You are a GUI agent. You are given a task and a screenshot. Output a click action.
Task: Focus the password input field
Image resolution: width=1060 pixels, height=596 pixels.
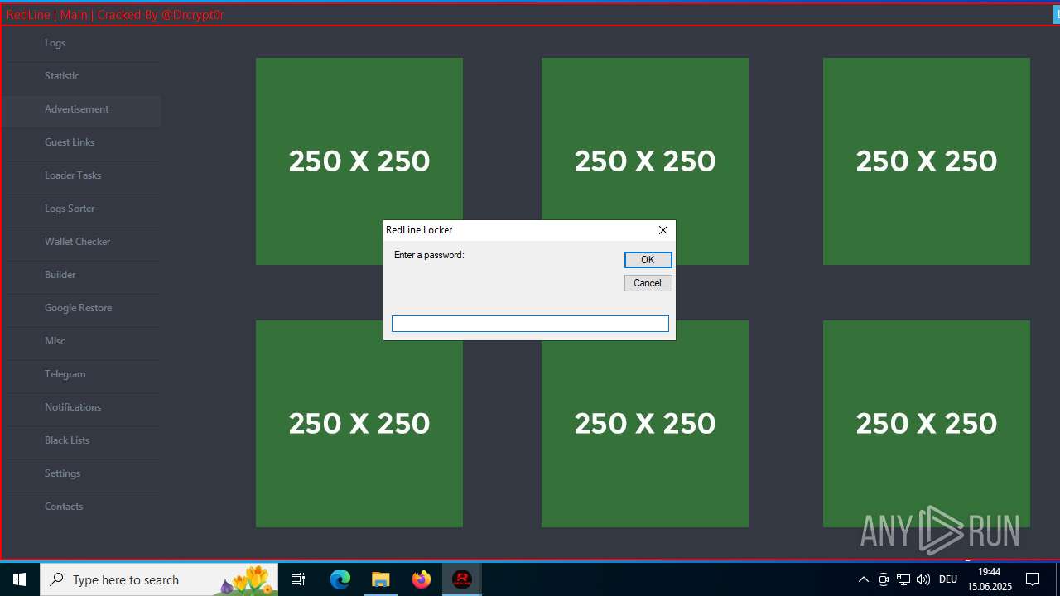tap(530, 324)
